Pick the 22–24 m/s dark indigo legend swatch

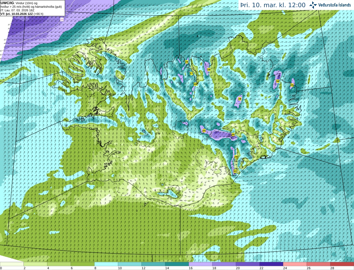click(x=271, y=264)
